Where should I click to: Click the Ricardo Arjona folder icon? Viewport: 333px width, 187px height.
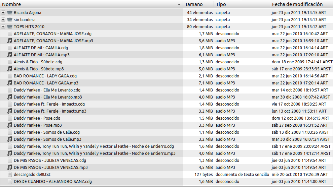pyautogui.click(x=9, y=13)
